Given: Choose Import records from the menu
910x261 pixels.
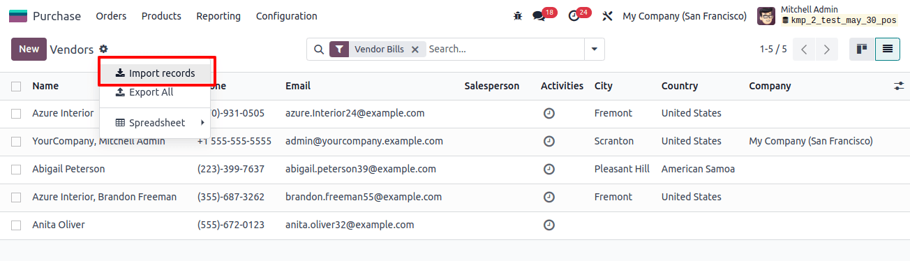Looking at the screenshot, I should [x=155, y=73].
